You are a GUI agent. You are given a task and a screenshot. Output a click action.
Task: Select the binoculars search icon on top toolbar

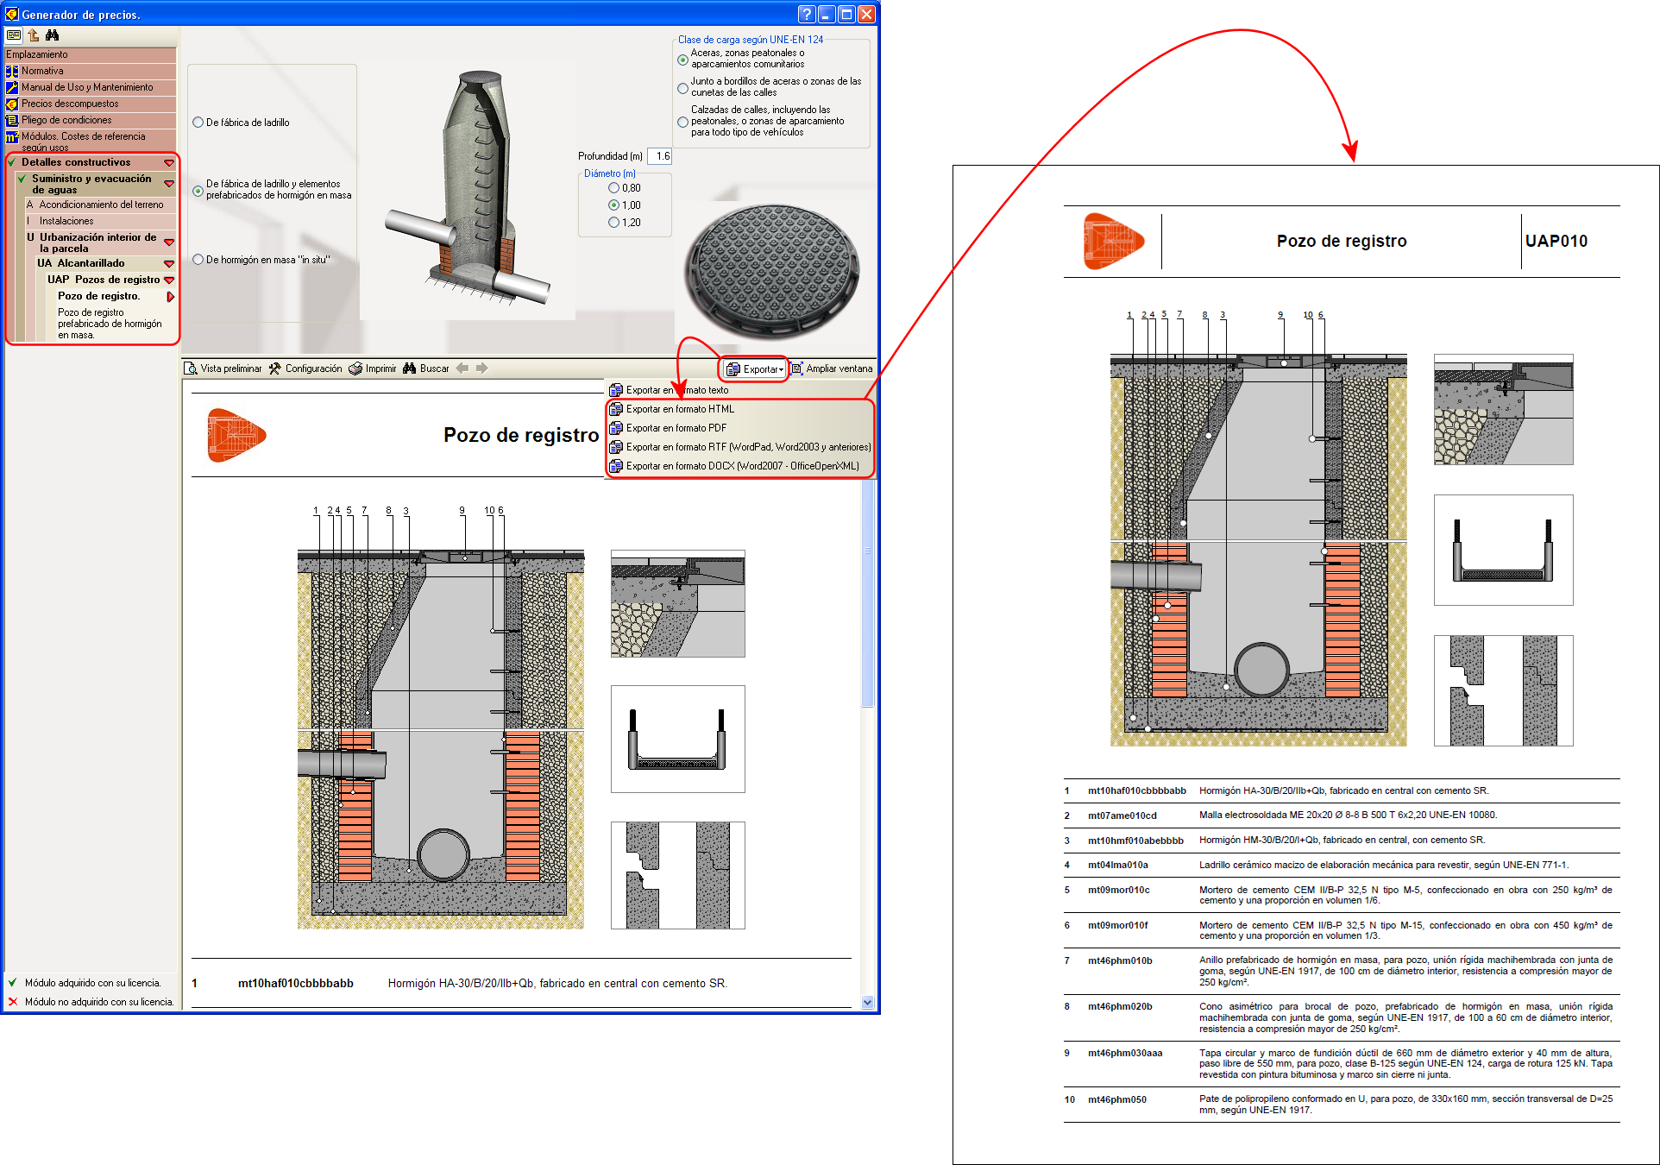[52, 36]
